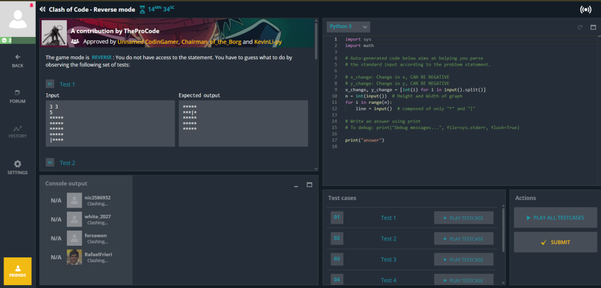This screenshot has width=601, height=288.
Task: Click contributor TheProCode avatar image
Action: [x=55, y=33]
